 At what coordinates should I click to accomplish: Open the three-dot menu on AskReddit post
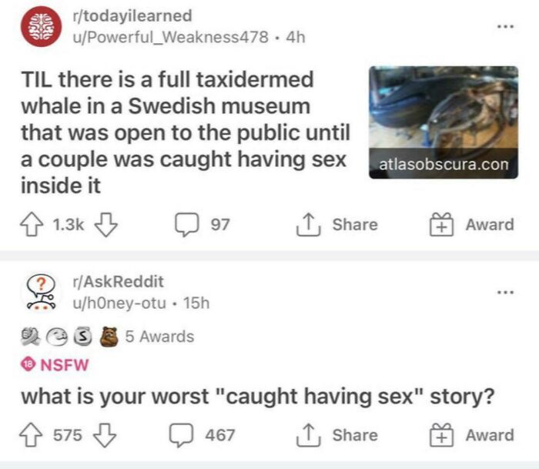[506, 293]
